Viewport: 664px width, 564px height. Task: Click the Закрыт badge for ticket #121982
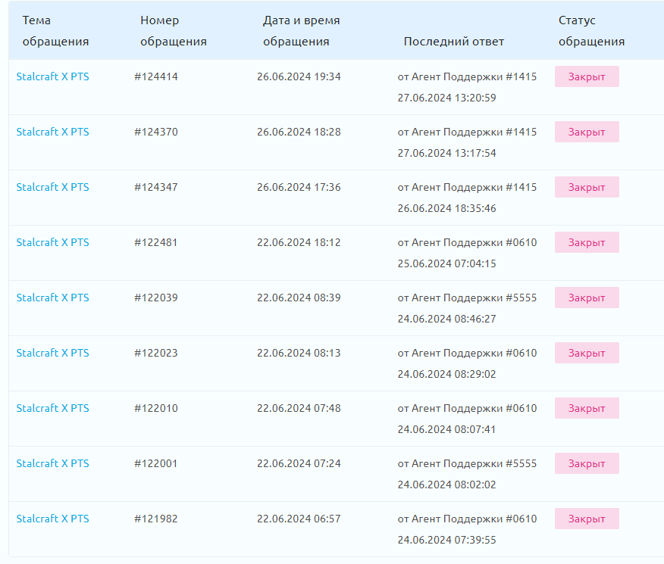587,519
